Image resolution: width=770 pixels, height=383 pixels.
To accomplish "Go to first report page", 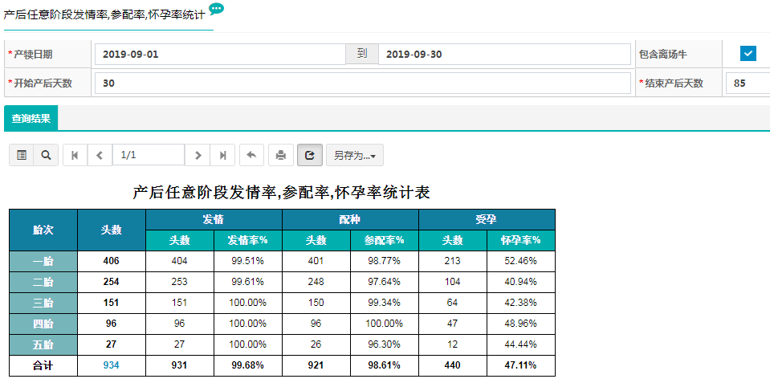I will pos(75,155).
